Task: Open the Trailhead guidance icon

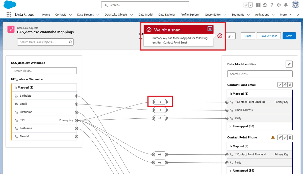Action: [265, 5]
